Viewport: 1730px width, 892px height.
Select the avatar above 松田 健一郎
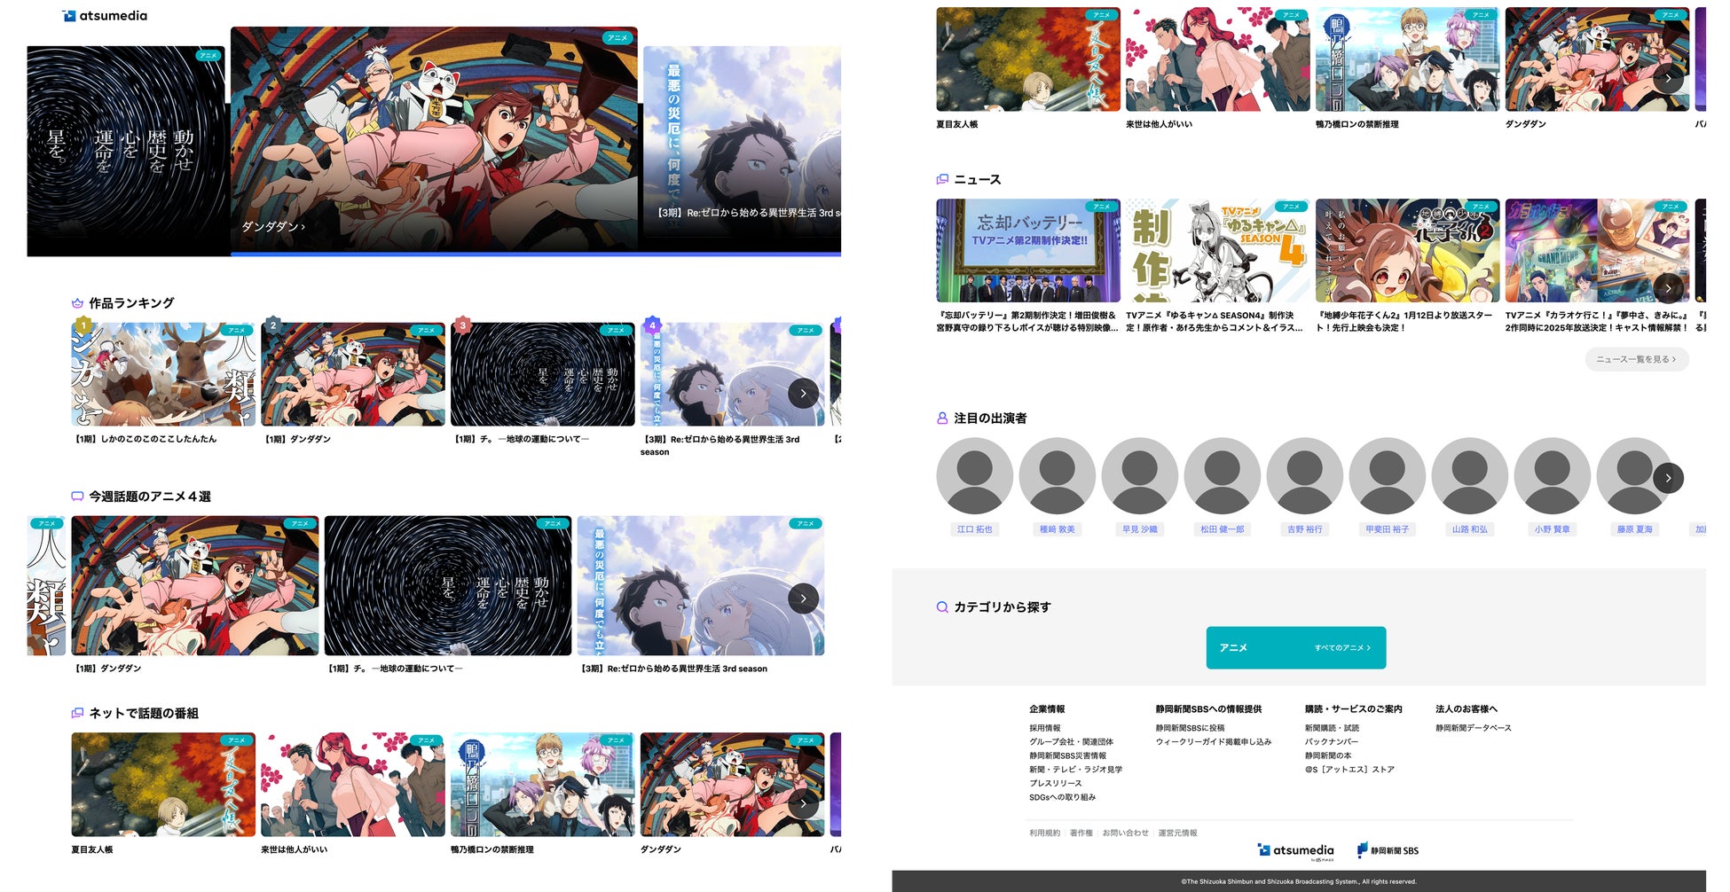point(1222,476)
